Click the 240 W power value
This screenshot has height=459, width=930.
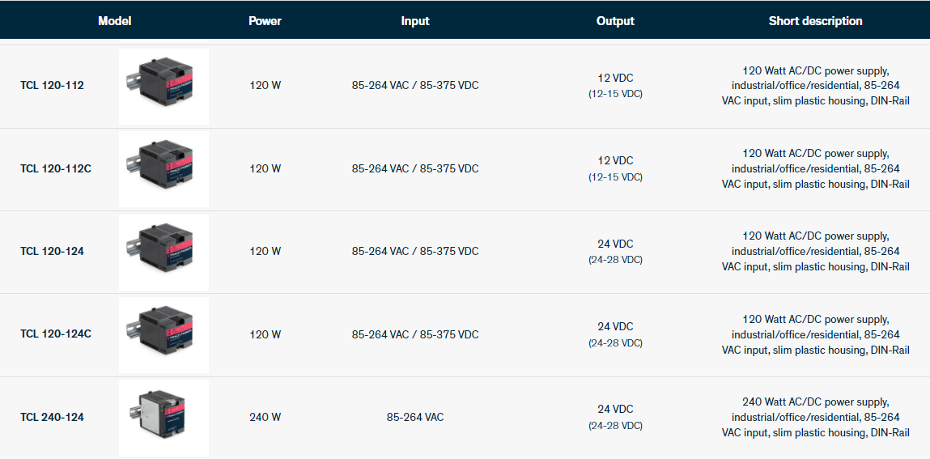click(x=265, y=417)
